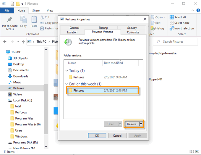Click the Copy icon in ribbon
This screenshot has width=201, height=155.
23,20
